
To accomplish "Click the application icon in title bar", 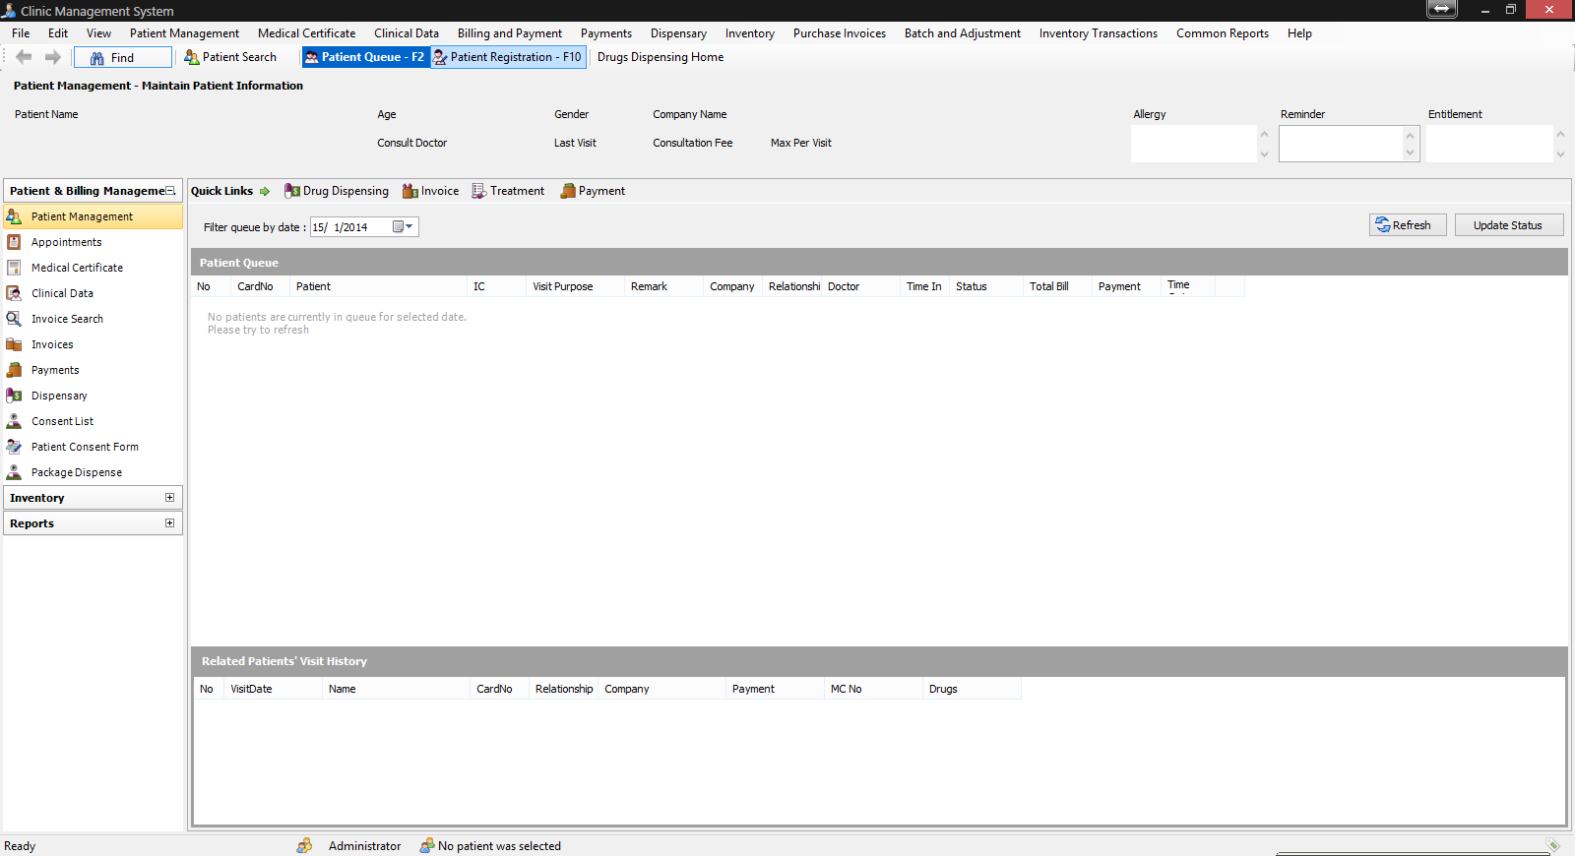I will [9, 11].
